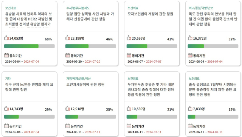
Task: Click thumbs-up icon beside 34,053명
Action: pyautogui.click(x=6, y=38)
